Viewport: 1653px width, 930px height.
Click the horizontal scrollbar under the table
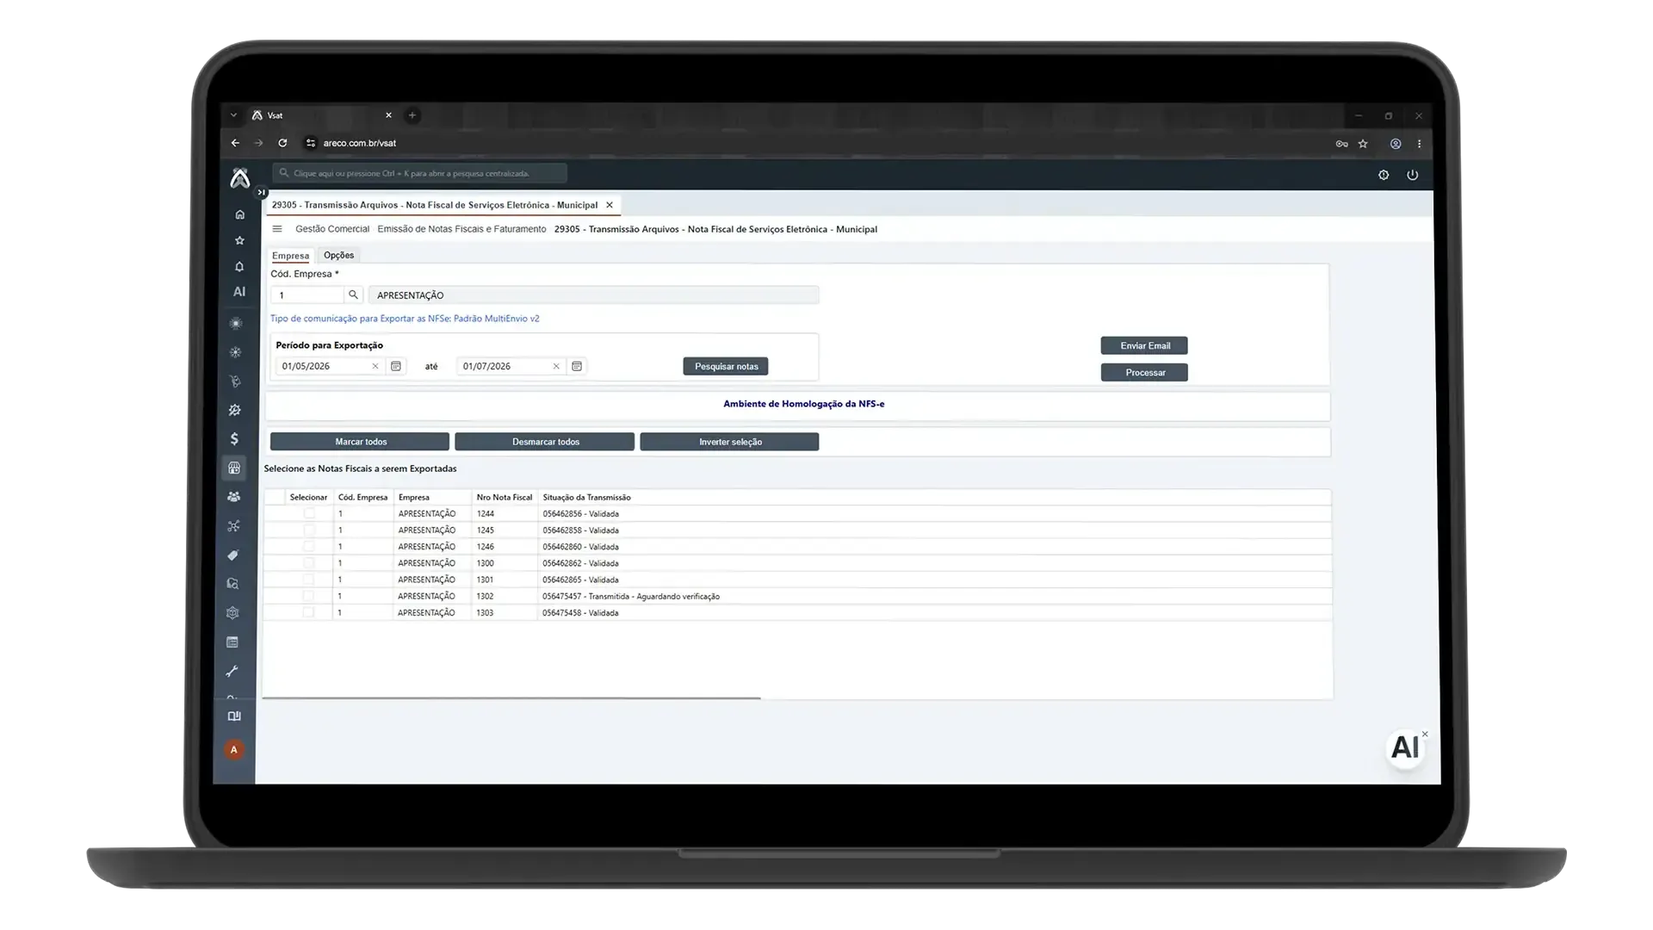(511, 698)
